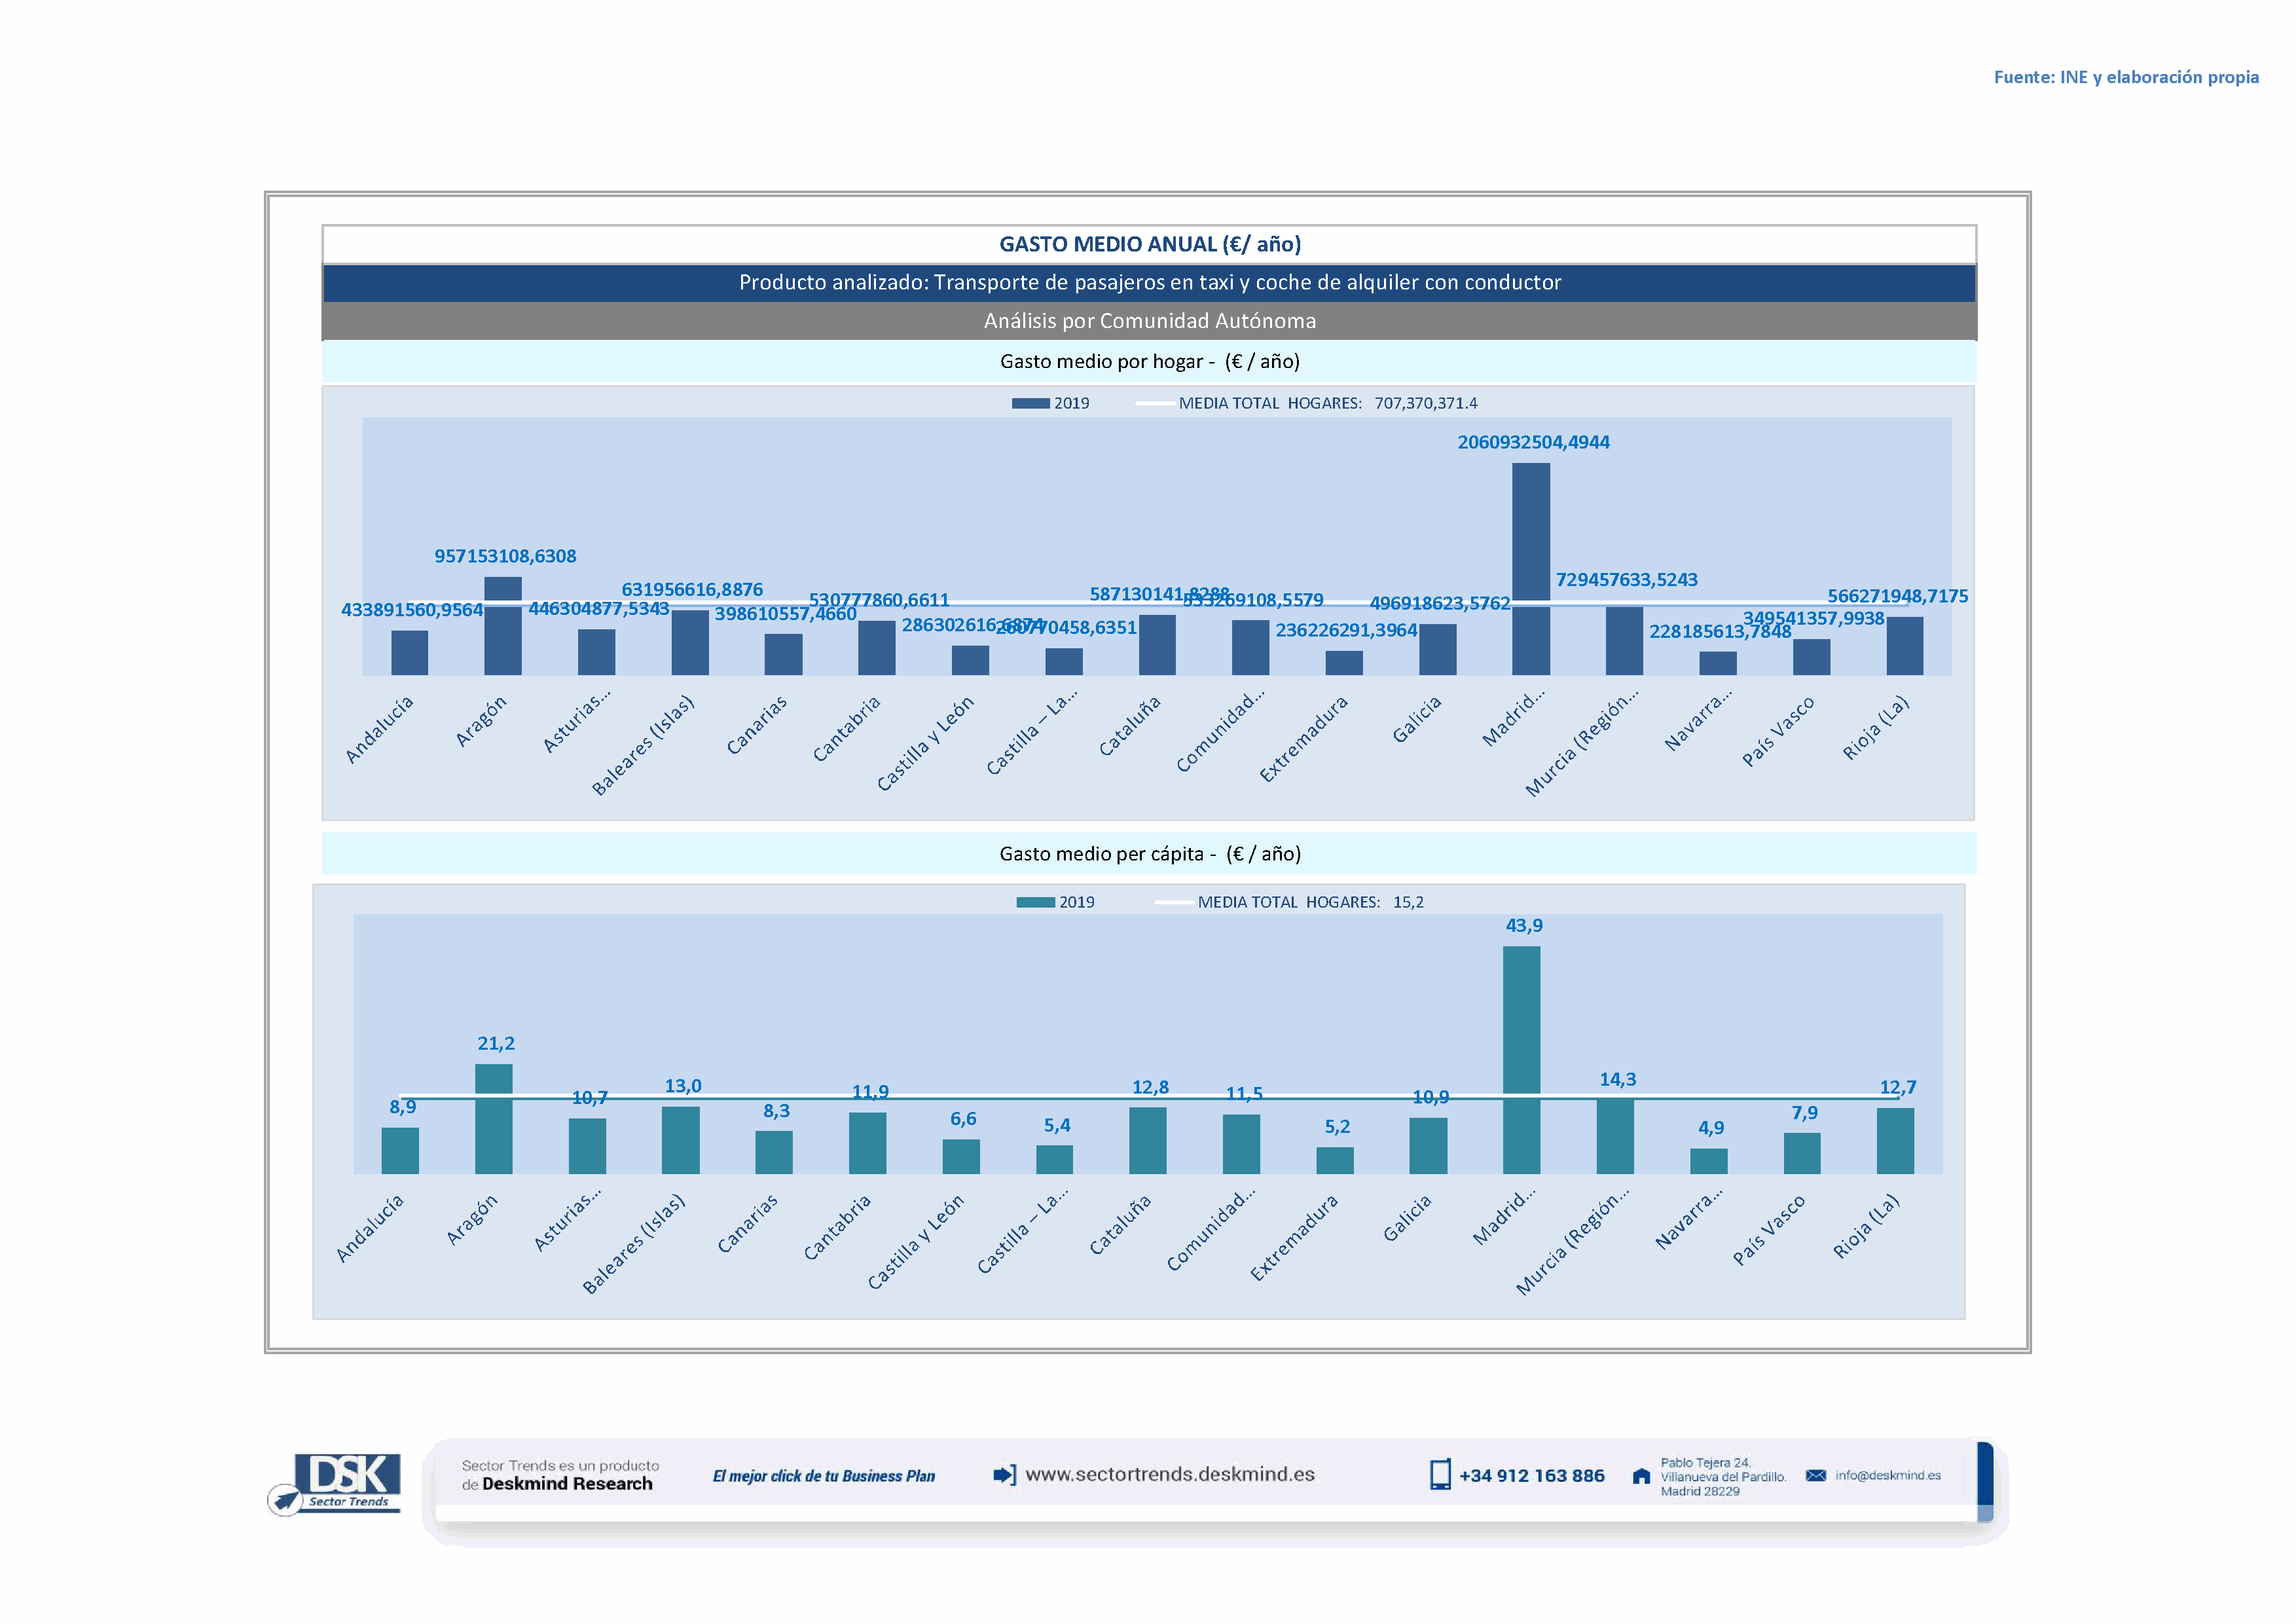Viewport: 2296px width, 1624px height.
Task: Select the Rioja (La) bar in the per cápita chart
Action: pos(1895,1141)
